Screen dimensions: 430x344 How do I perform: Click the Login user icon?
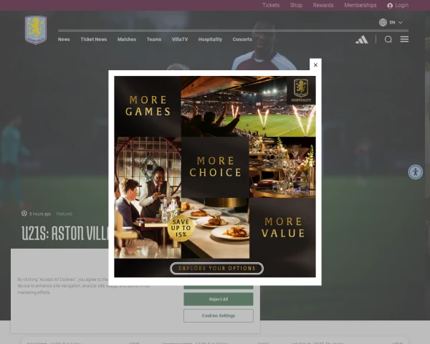[390, 6]
